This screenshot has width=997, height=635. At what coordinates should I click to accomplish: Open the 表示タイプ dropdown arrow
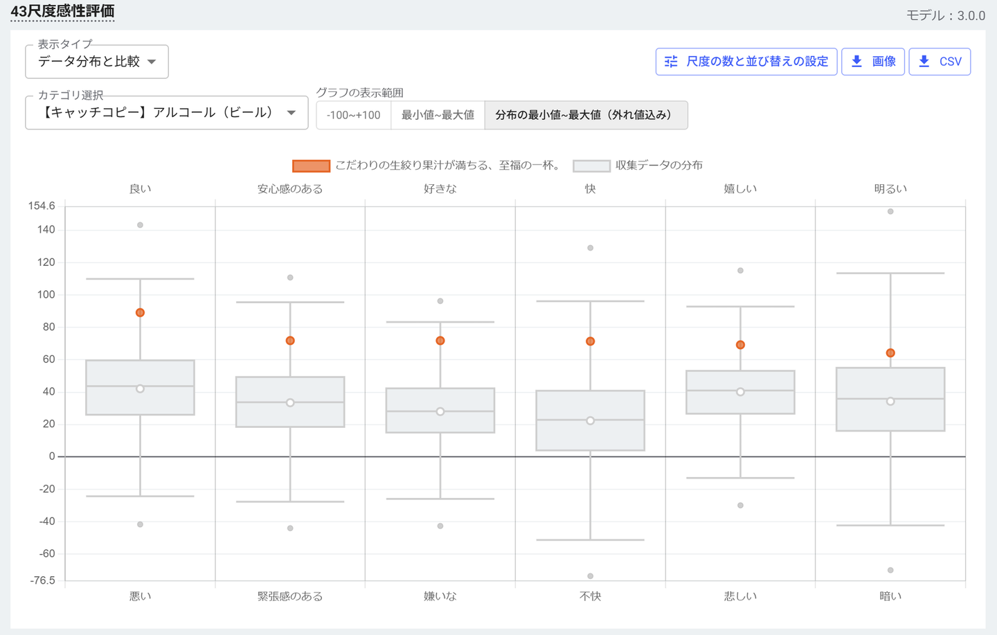coord(152,62)
